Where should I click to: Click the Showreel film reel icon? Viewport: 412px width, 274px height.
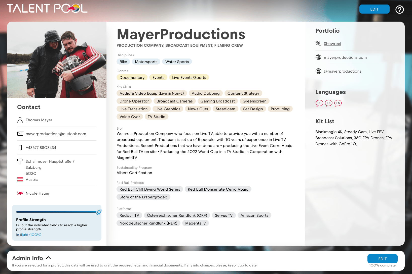click(x=318, y=43)
